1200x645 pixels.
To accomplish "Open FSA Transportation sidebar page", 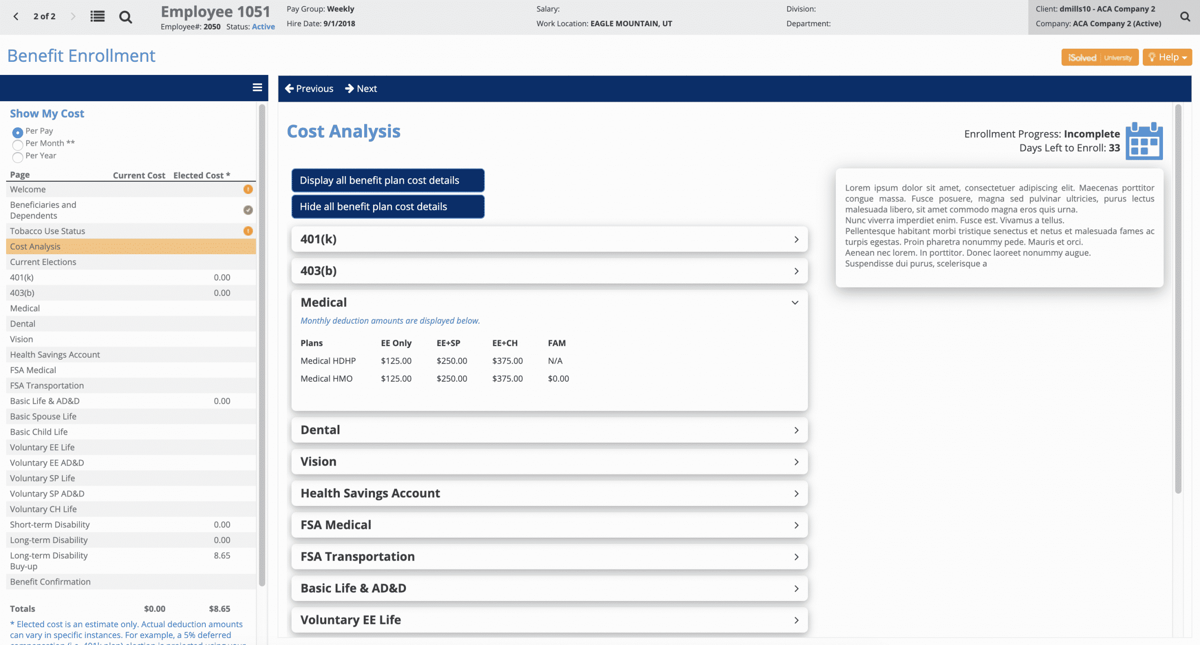I will pos(47,386).
